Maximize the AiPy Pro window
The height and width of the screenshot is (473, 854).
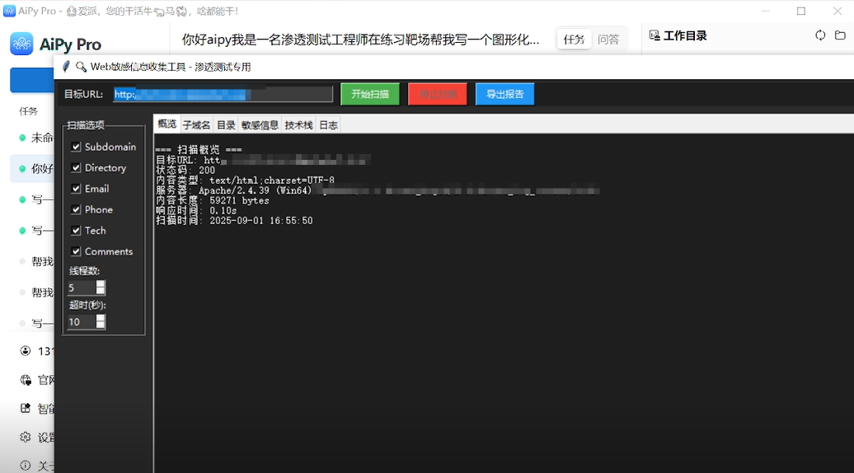pos(801,11)
